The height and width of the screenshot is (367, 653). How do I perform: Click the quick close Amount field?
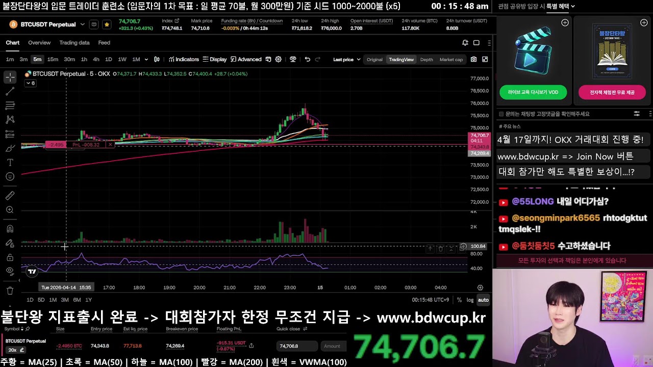[x=334, y=346]
